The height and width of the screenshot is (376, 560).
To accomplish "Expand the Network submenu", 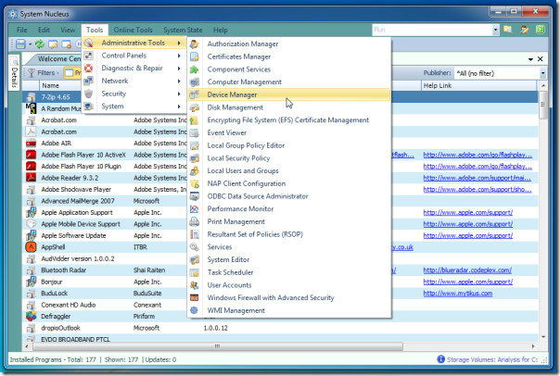I will click(134, 81).
